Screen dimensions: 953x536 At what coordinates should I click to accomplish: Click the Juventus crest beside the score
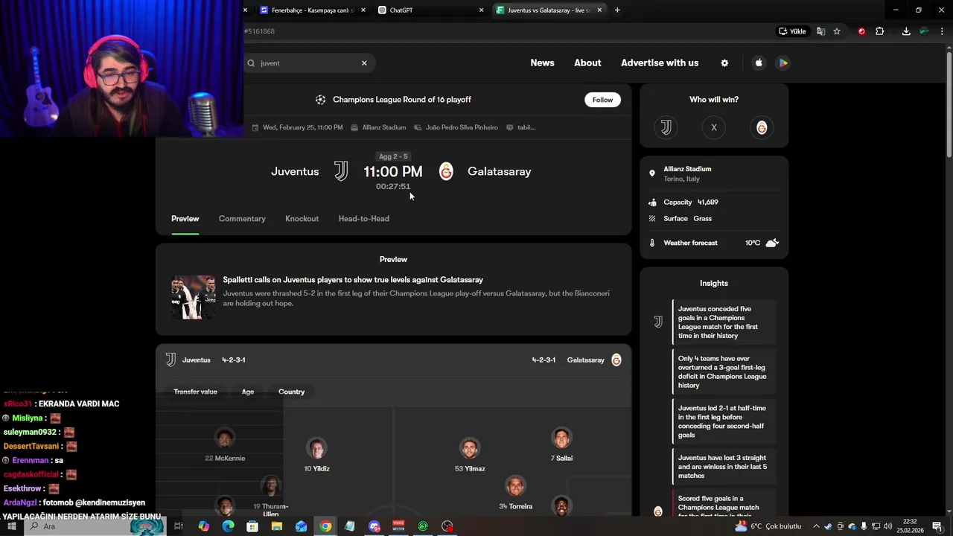pyautogui.click(x=341, y=171)
